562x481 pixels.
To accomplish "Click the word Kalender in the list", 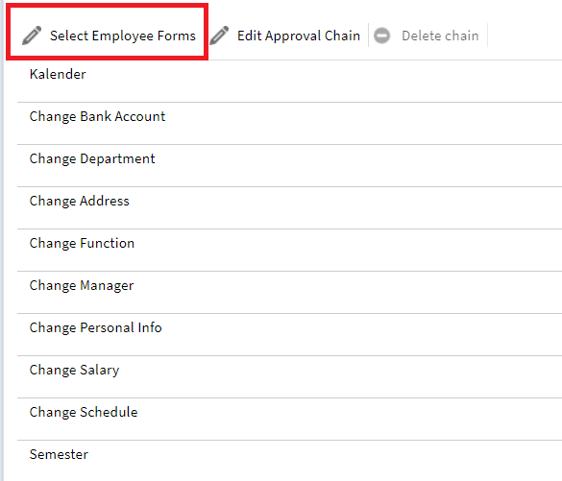I will [x=58, y=74].
